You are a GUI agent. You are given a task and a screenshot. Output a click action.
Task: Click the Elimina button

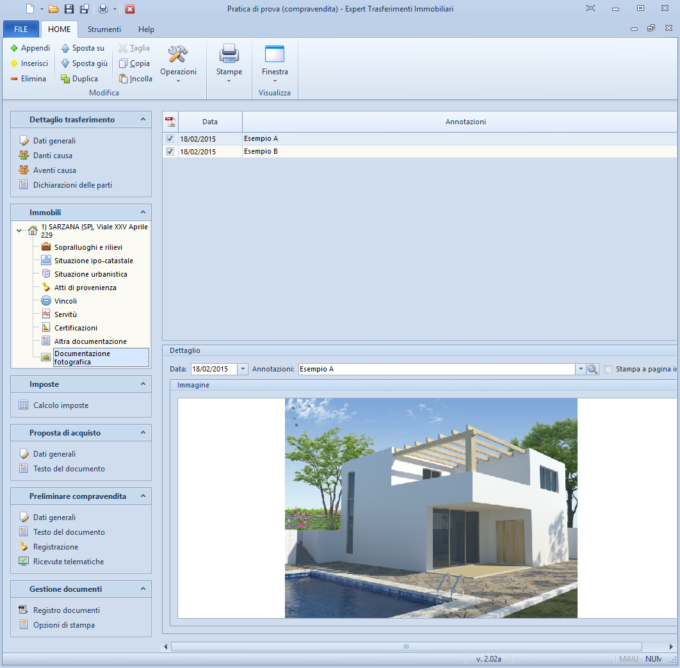coord(28,79)
